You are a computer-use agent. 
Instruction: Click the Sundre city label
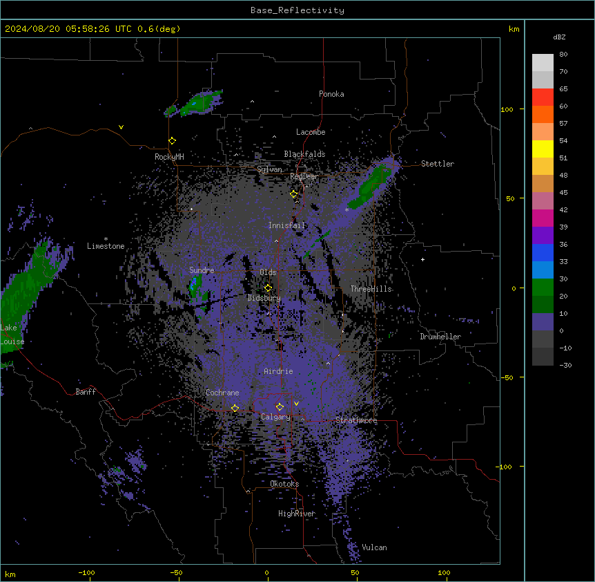[202, 270]
